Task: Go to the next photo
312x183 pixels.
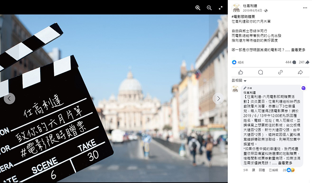Action: tap(218, 99)
